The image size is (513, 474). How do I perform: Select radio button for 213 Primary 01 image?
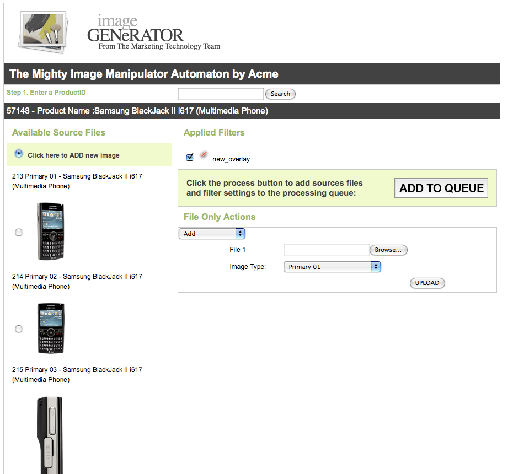coord(19,233)
